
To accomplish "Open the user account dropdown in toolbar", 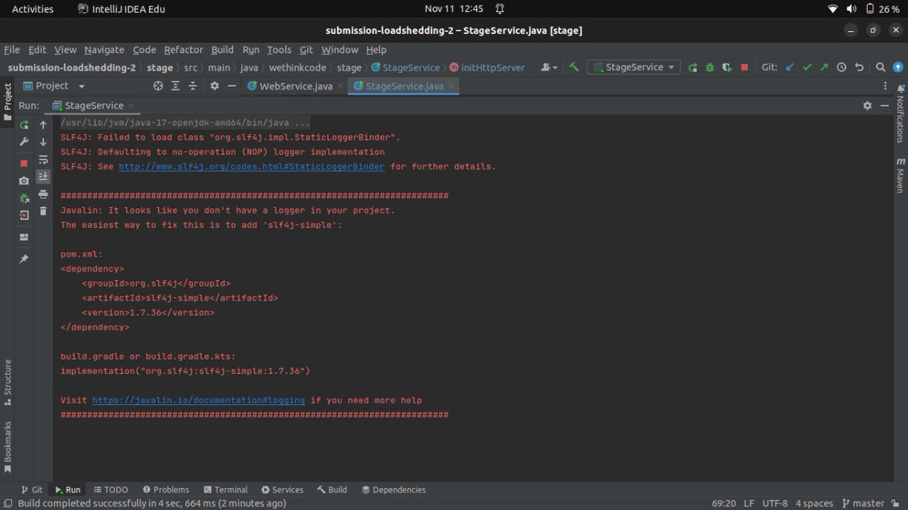I will [547, 67].
